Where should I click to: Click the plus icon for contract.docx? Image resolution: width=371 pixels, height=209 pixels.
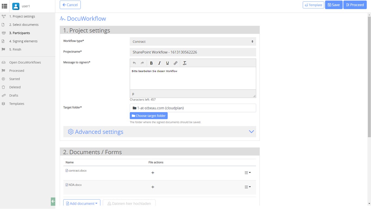[153, 173]
